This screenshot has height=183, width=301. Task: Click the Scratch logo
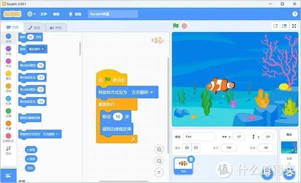coord(13,14)
